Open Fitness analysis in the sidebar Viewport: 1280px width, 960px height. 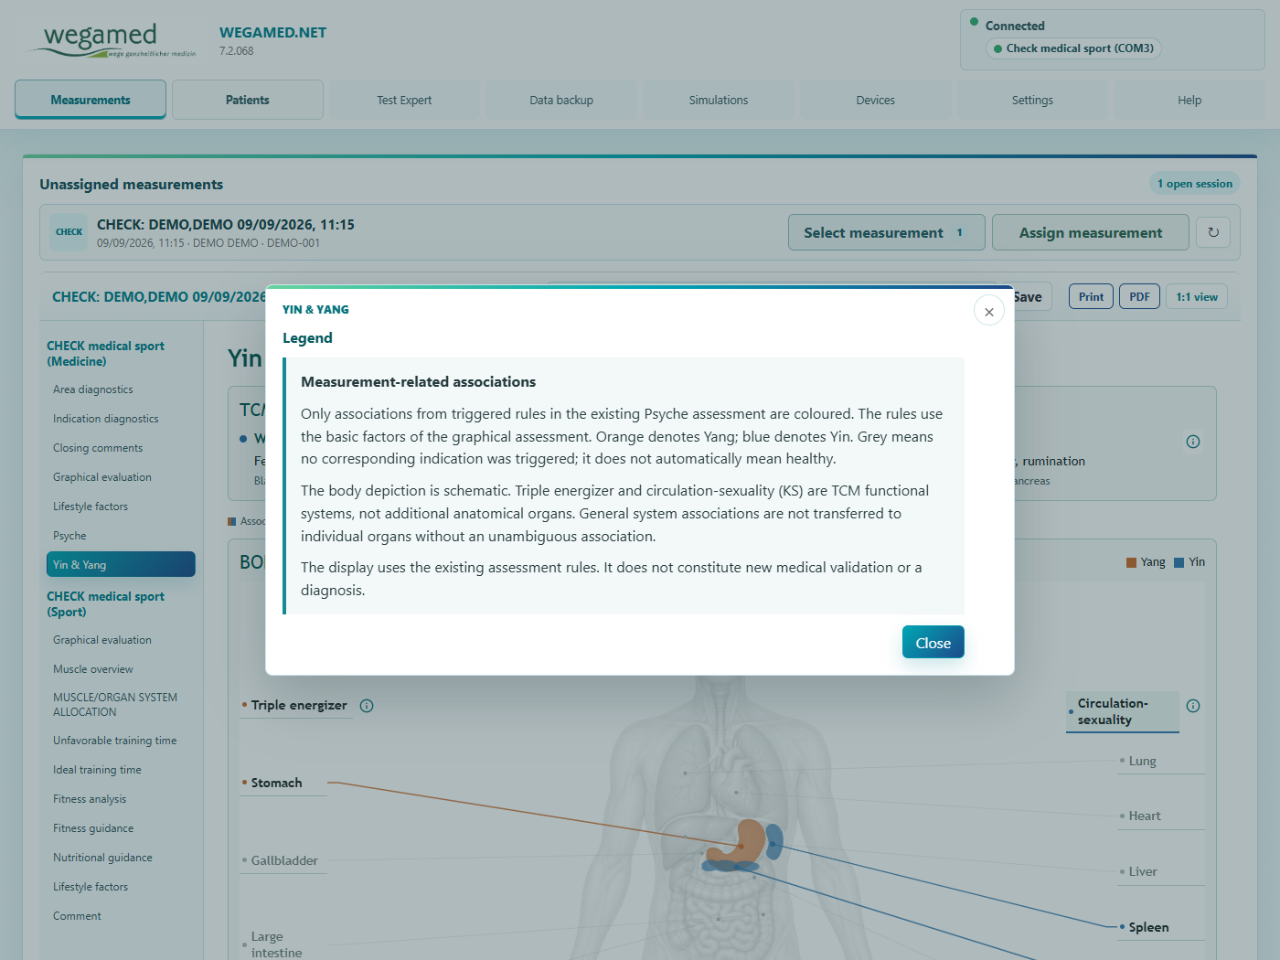121,799
